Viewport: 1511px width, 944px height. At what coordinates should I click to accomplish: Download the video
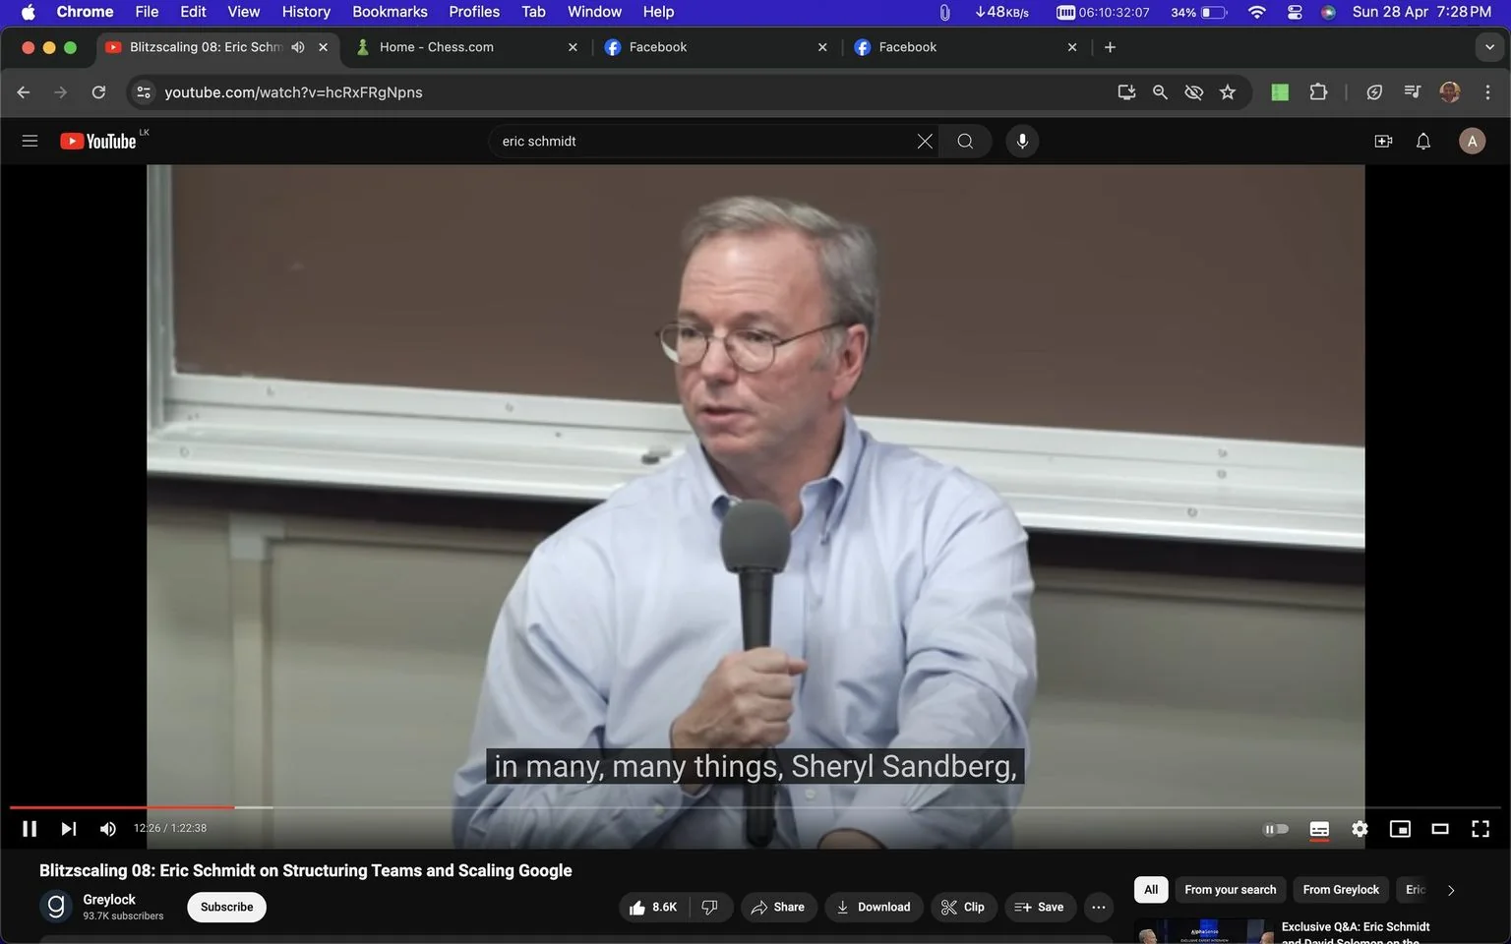click(874, 907)
